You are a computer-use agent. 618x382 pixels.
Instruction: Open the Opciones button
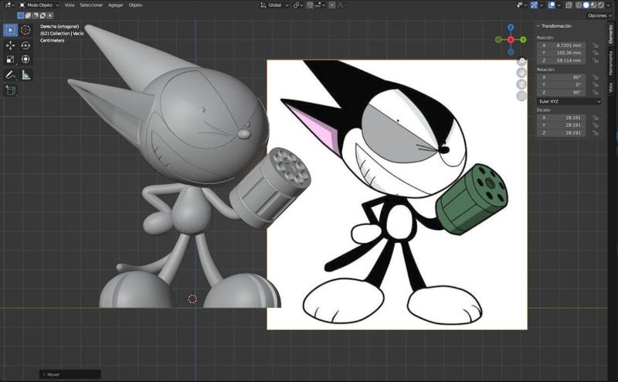599,15
